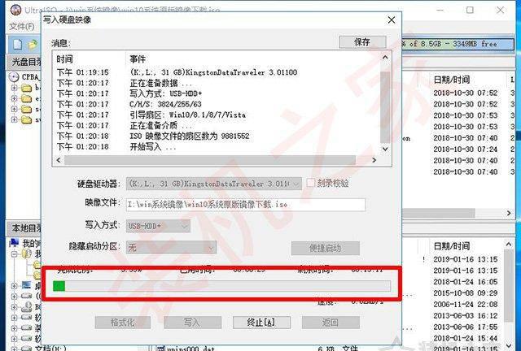Click the 返回 button
521x351 pixels.
coord(331,322)
